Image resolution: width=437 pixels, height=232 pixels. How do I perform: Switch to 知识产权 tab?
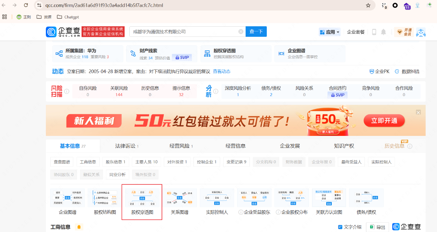point(344,146)
